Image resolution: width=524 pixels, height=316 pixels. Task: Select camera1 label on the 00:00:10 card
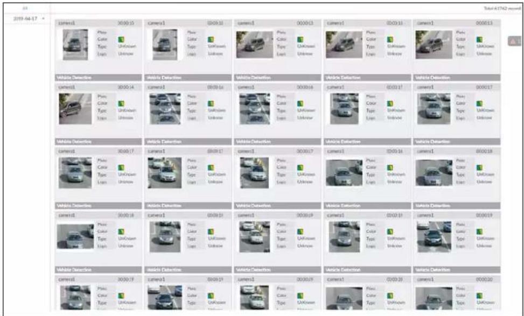66,23
